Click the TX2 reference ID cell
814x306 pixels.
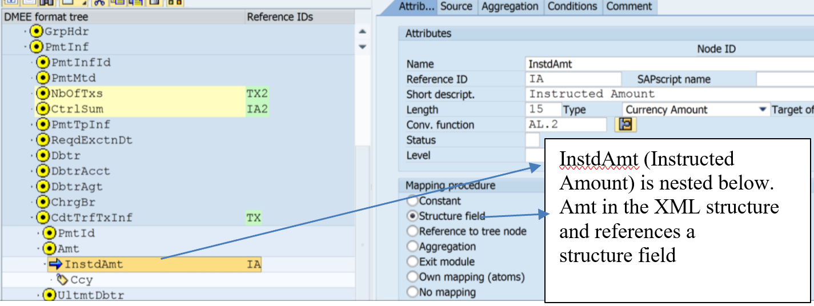257,94
